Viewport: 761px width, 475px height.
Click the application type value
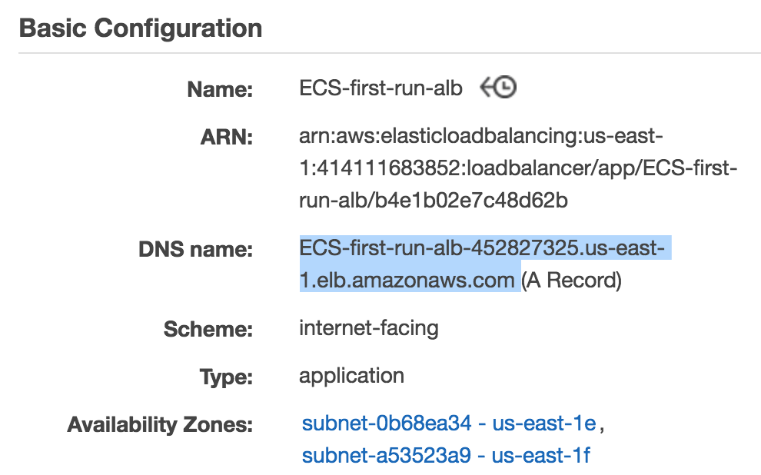351,377
